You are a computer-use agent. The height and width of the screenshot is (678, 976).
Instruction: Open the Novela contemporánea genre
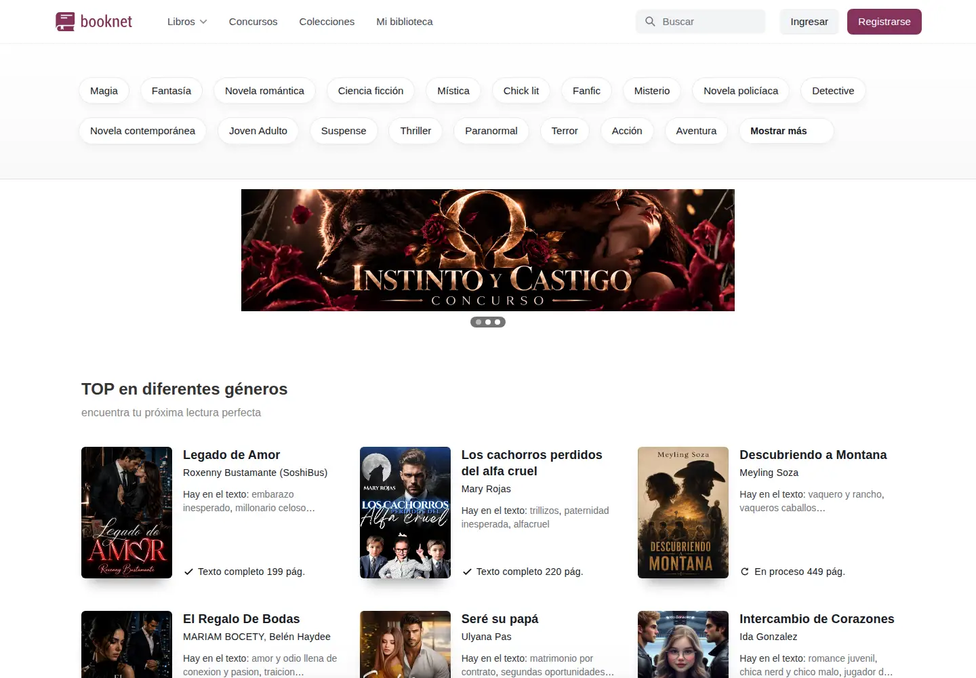[142, 131]
